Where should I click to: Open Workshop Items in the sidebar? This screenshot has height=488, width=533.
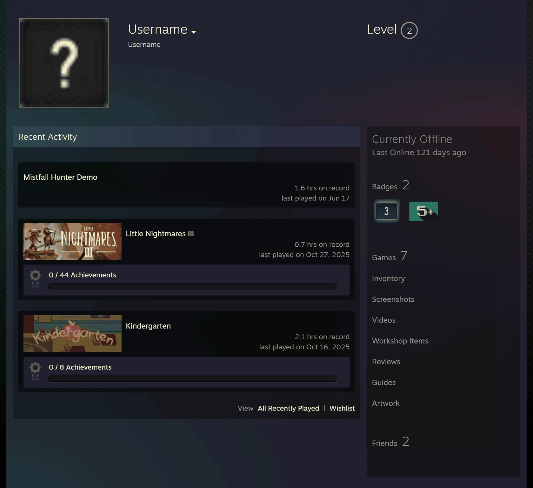tap(400, 341)
